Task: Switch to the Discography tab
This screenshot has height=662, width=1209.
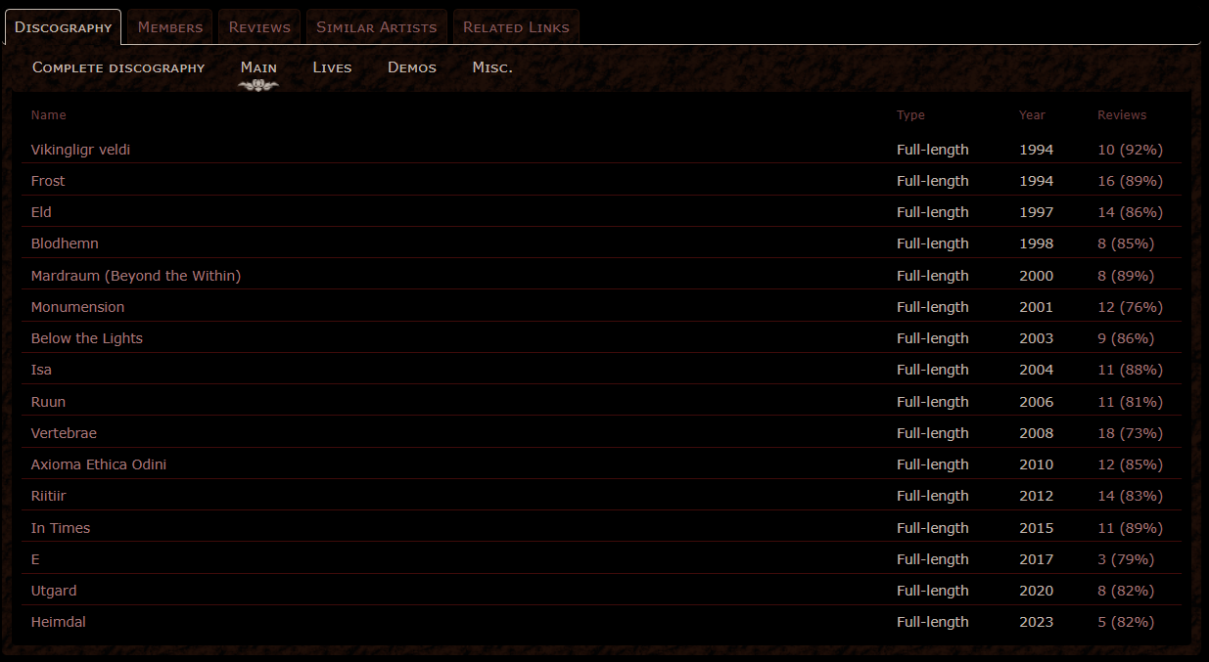Action: (63, 27)
